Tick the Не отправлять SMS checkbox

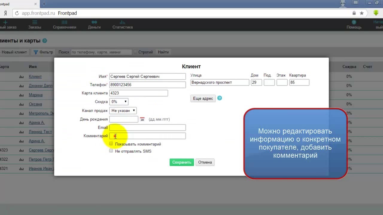pyautogui.click(x=111, y=151)
